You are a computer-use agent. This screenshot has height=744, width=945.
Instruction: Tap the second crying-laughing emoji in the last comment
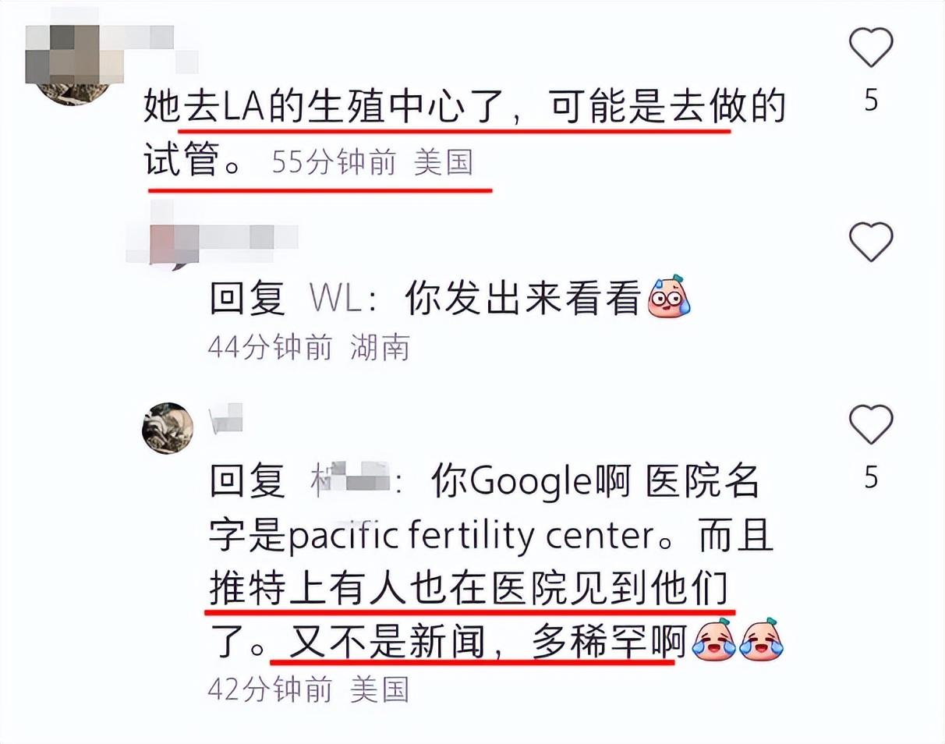(x=761, y=642)
